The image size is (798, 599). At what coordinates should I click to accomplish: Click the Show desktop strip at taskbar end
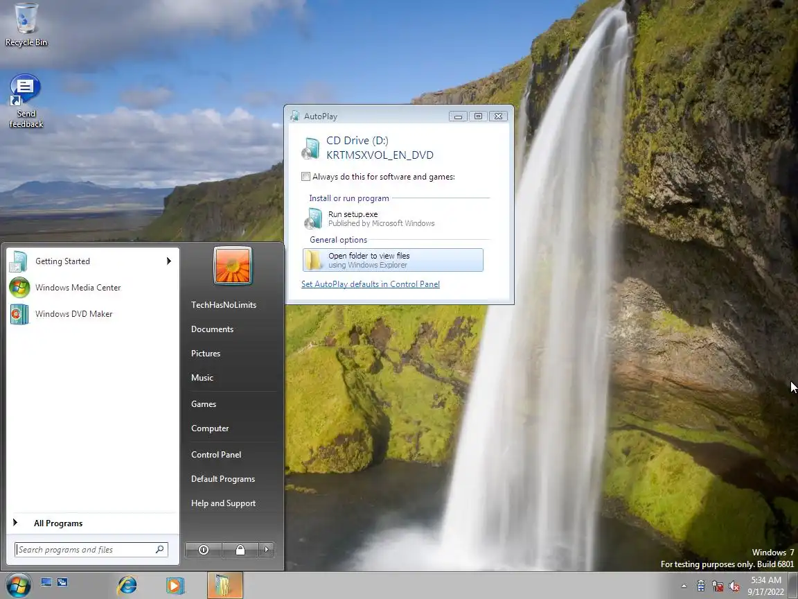tap(793, 585)
